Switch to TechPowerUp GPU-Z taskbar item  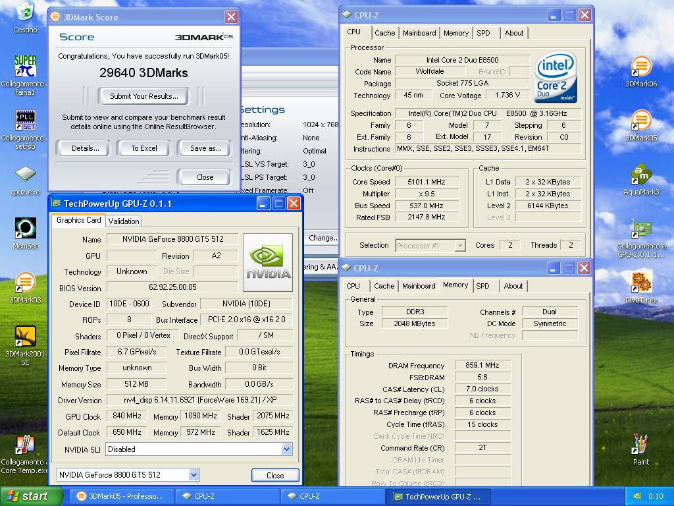438,496
